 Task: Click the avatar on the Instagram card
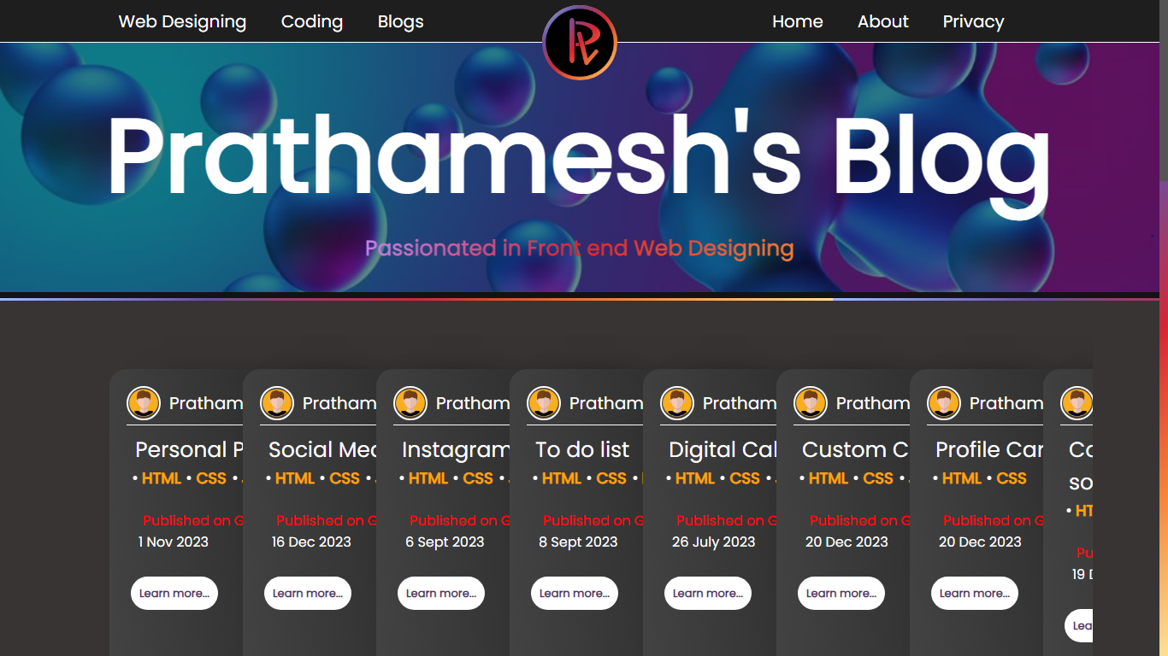(410, 403)
